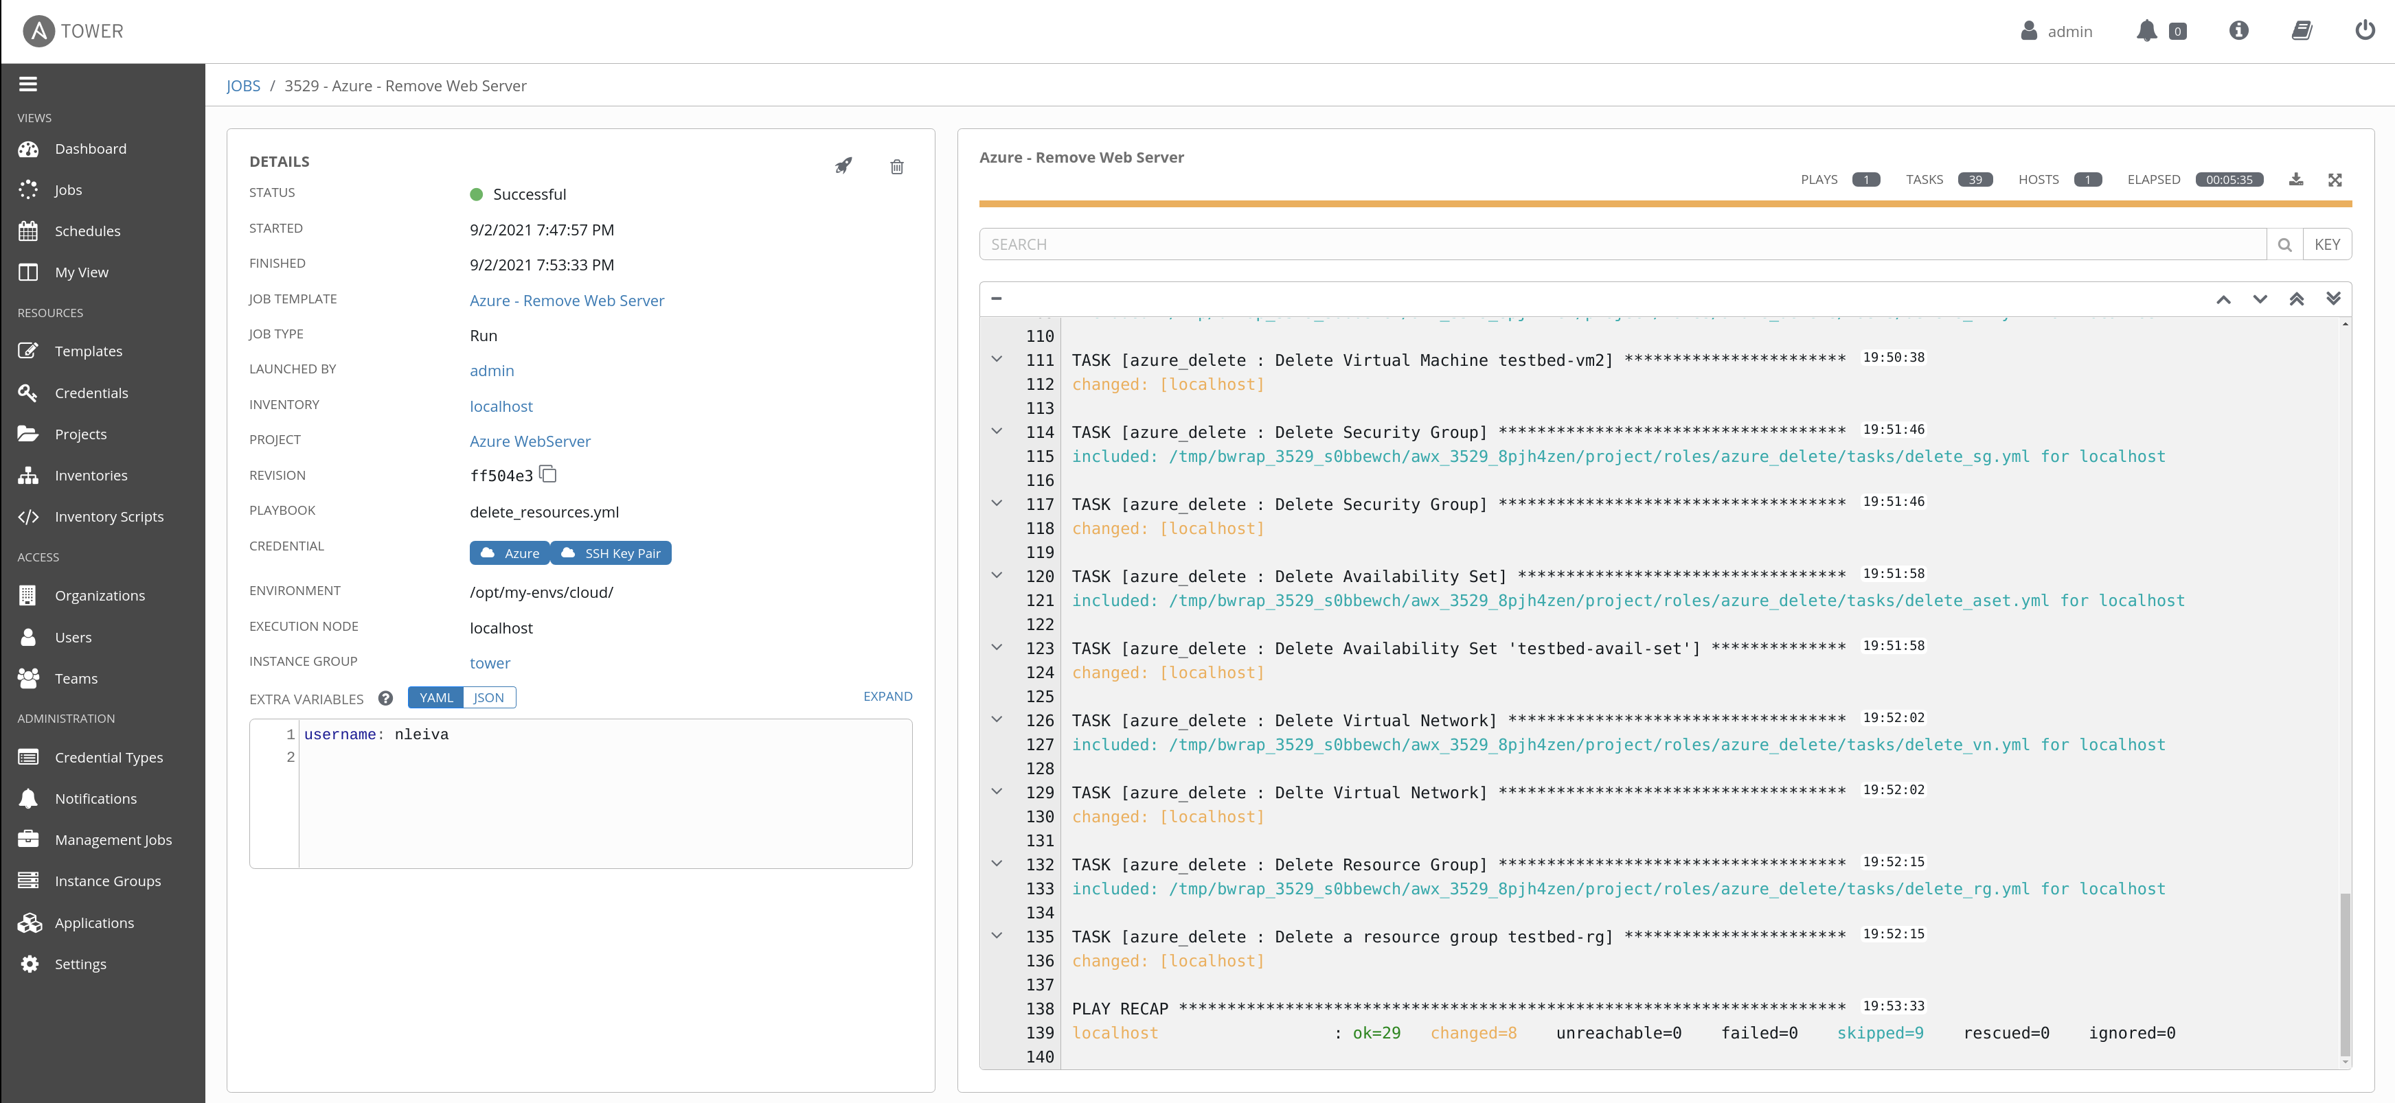Open Azure - Remove Web Server job template link
This screenshot has height=1103, width=2395.
566,300
